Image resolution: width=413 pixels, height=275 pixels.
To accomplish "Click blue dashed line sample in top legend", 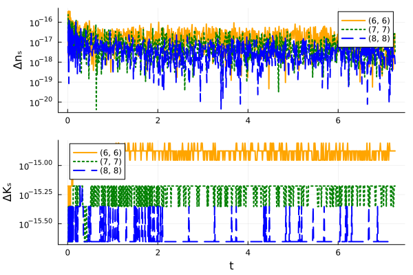I will (x=354, y=38).
